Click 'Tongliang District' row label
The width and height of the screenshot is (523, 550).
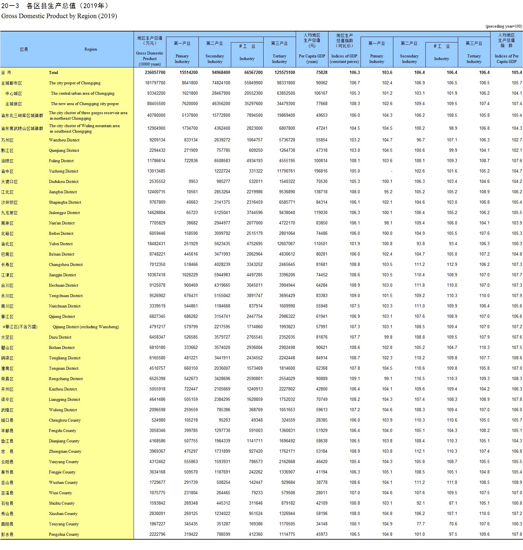coord(65,358)
